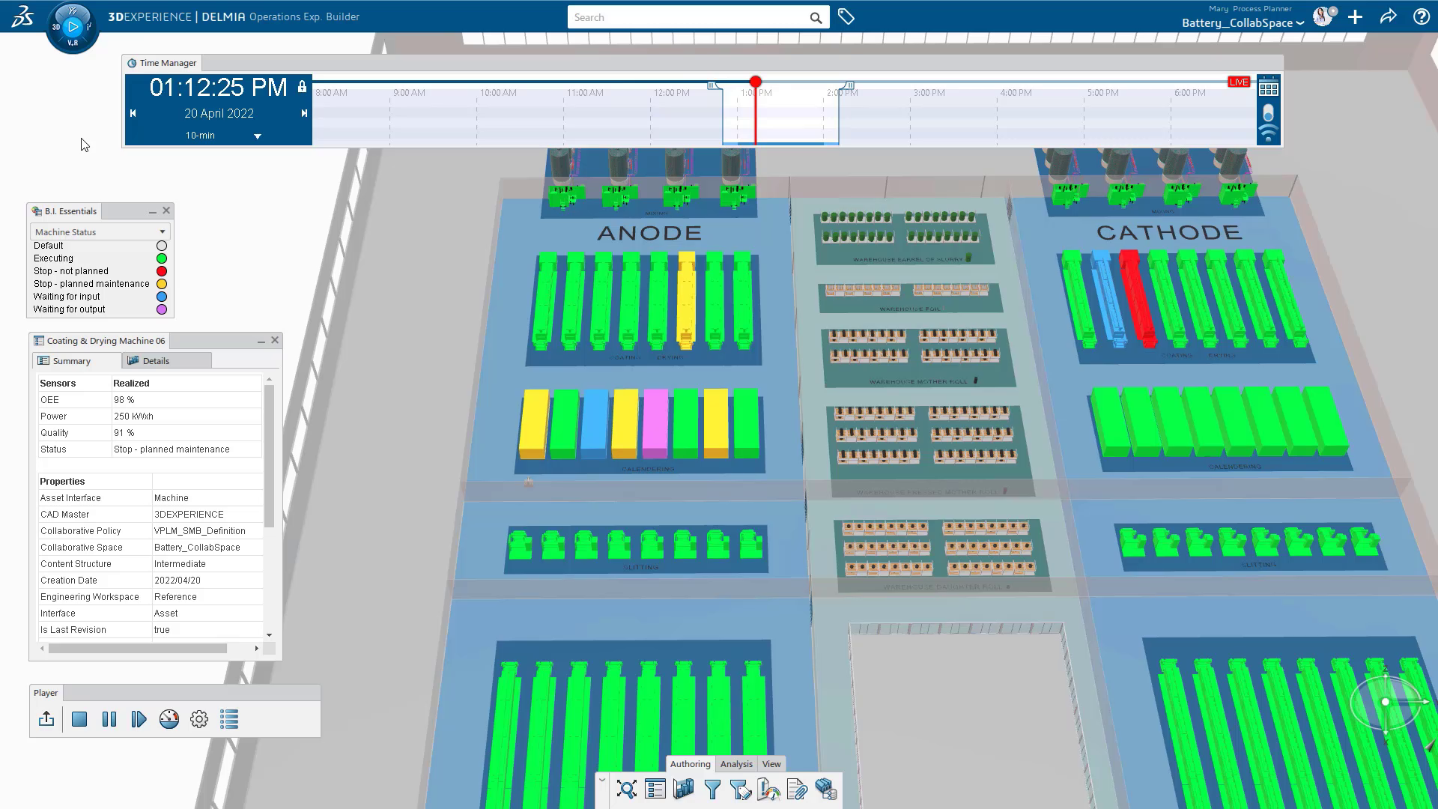Switch to the Authoring tab
This screenshot has width=1438, height=809.
pyautogui.click(x=690, y=764)
